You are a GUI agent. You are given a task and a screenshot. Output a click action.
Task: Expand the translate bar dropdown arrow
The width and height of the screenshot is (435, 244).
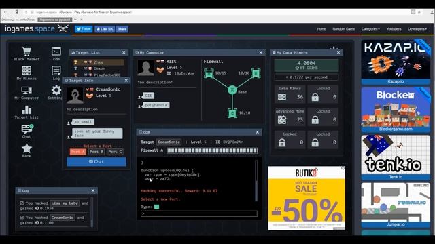coord(75,20)
